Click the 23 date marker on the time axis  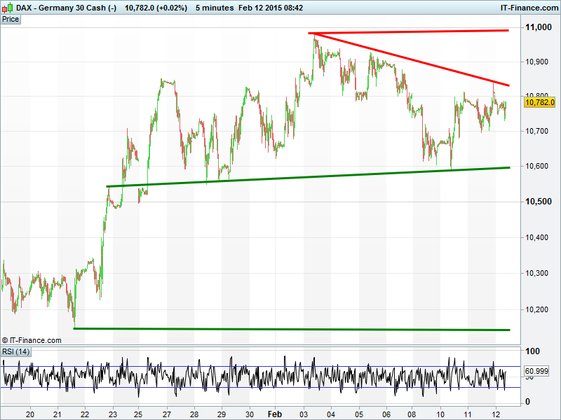tap(111, 414)
